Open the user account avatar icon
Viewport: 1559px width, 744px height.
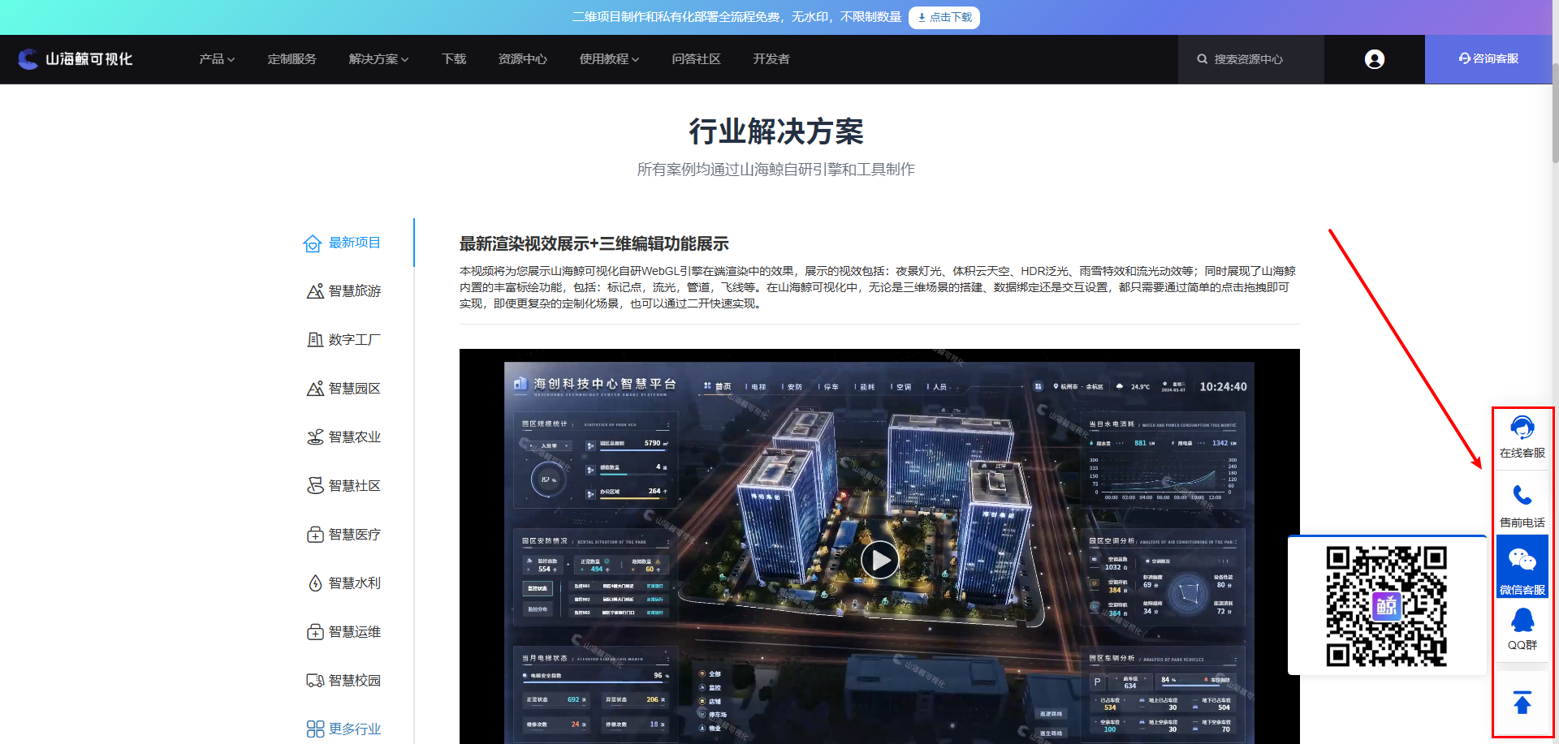point(1375,59)
